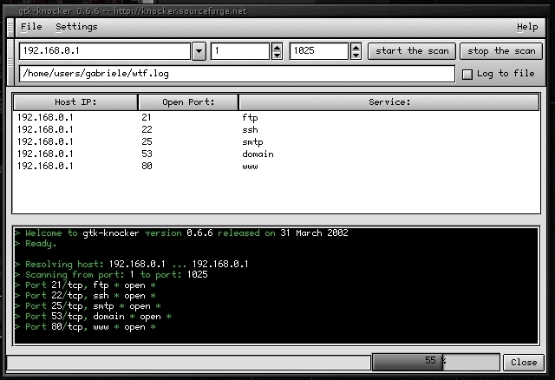
Task: Sort by the 'Host IP:' column header
Action: click(x=75, y=102)
